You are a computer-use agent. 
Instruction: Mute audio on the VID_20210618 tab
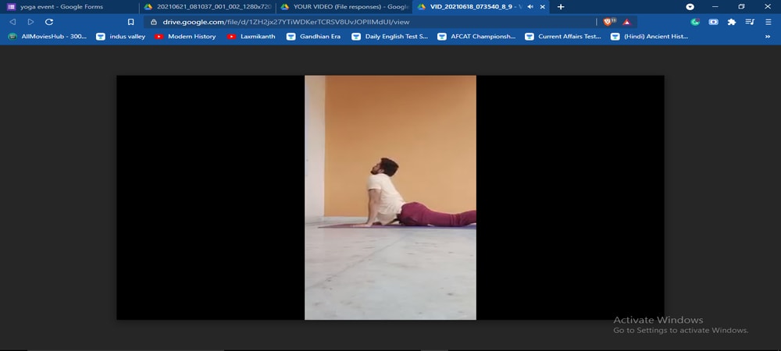point(530,7)
